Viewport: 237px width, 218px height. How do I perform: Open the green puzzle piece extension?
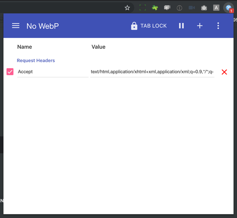[155, 8]
